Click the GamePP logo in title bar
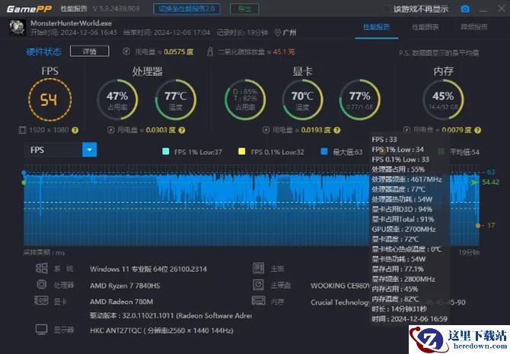Screen dimensions: 510x354 [x=29, y=9]
